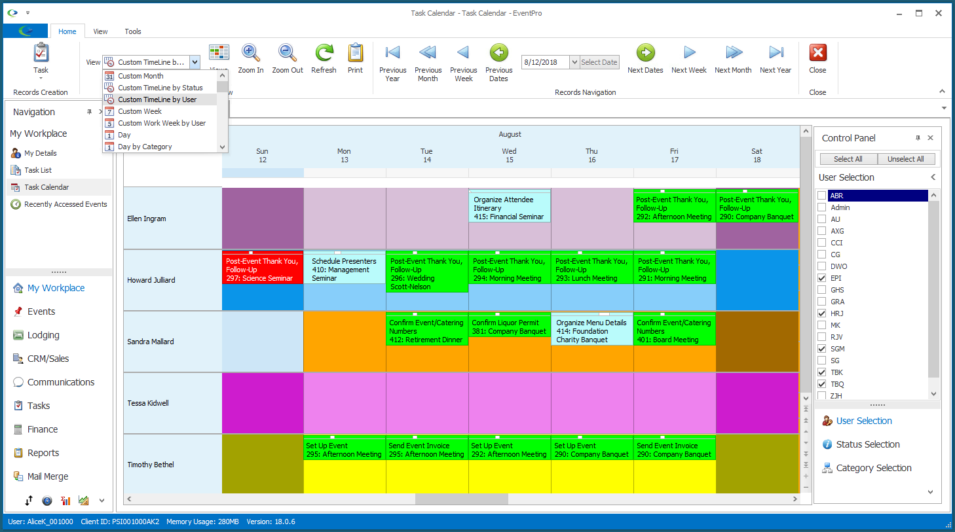Viewport: 955px width, 532px height.
Task: Open the Finance navigation group
Action: 43,429
